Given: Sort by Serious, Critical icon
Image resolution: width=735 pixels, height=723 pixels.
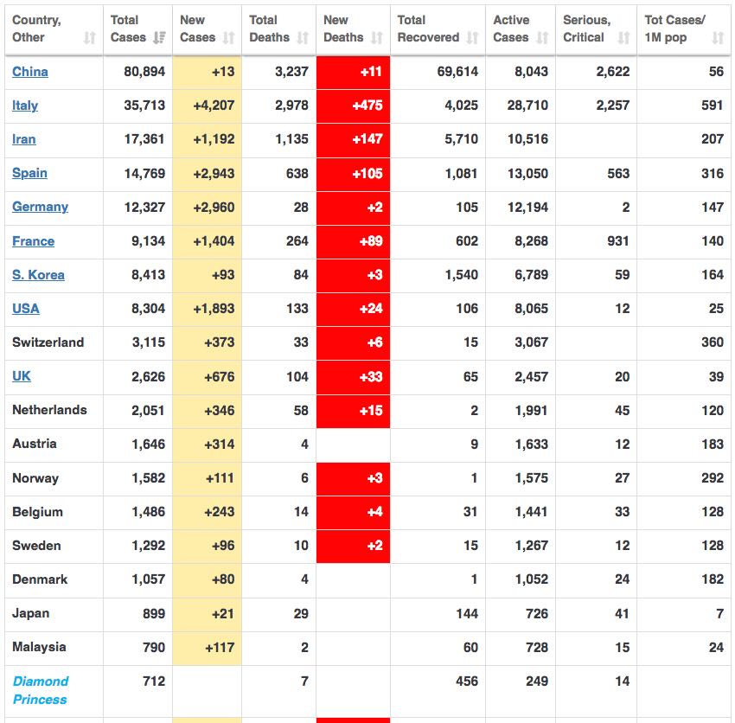Looking at the screenshot, I should [x=623, y=38].
